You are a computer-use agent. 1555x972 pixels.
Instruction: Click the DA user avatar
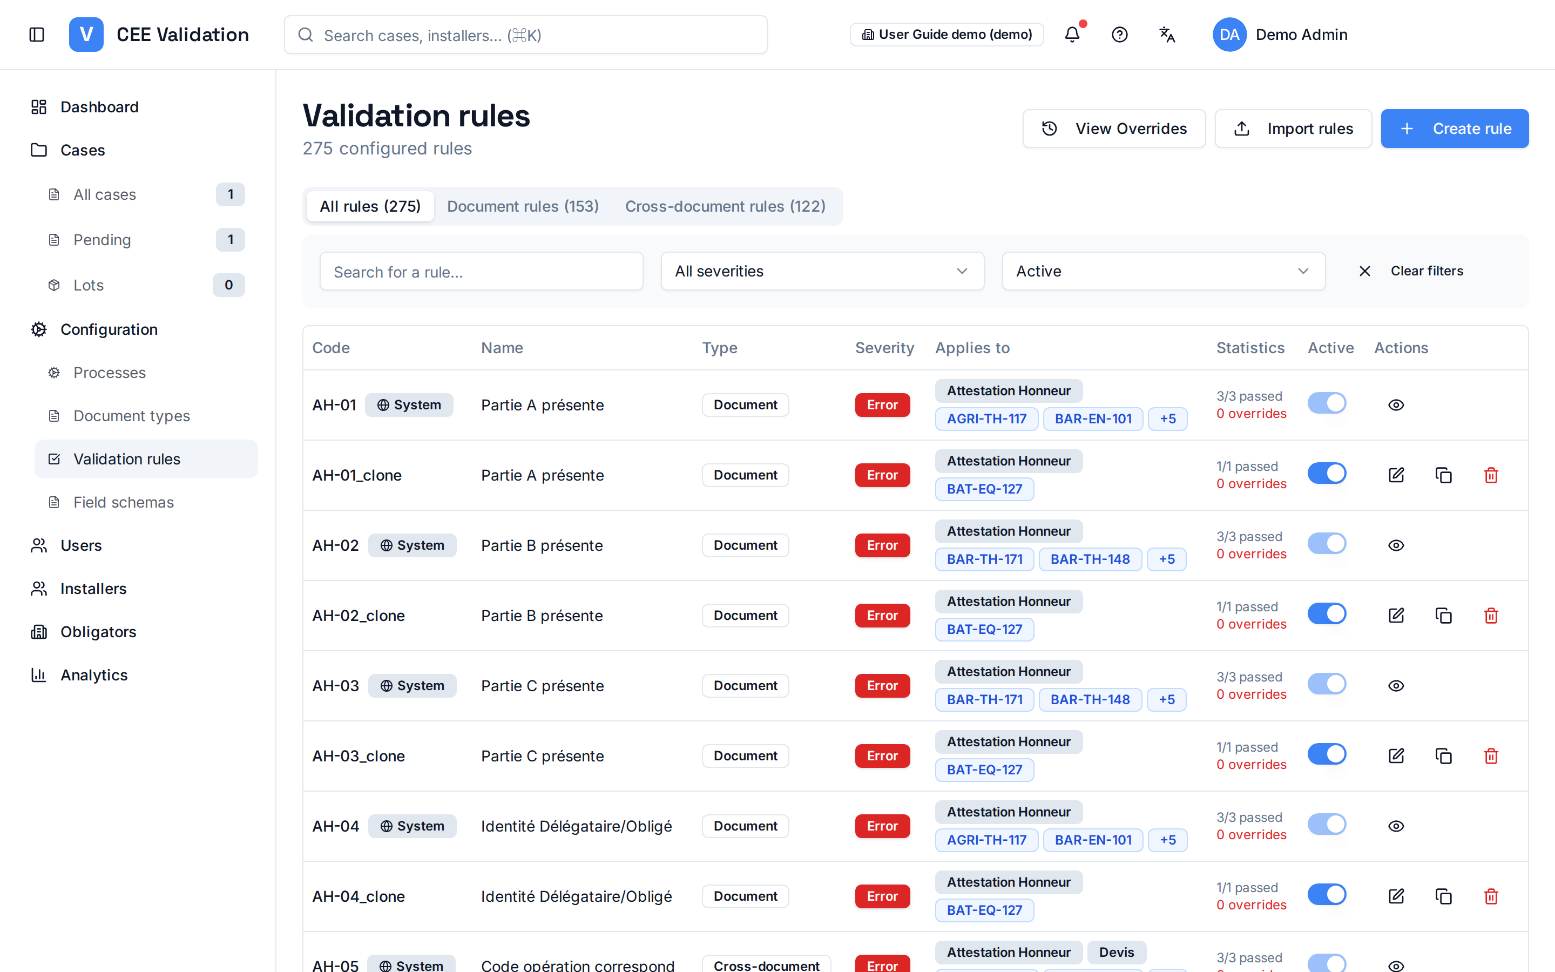[1229, 35]
